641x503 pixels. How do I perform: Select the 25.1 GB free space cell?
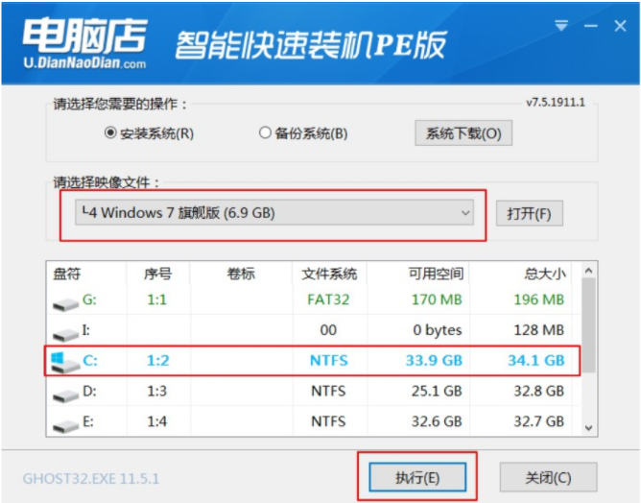click(437, 391)
